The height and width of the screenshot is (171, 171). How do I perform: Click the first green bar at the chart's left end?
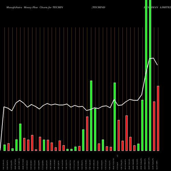[4, 148]
